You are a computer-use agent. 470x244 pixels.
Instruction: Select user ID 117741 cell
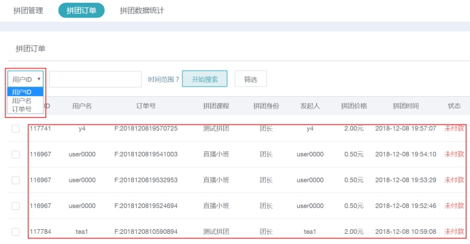(40, 128)
